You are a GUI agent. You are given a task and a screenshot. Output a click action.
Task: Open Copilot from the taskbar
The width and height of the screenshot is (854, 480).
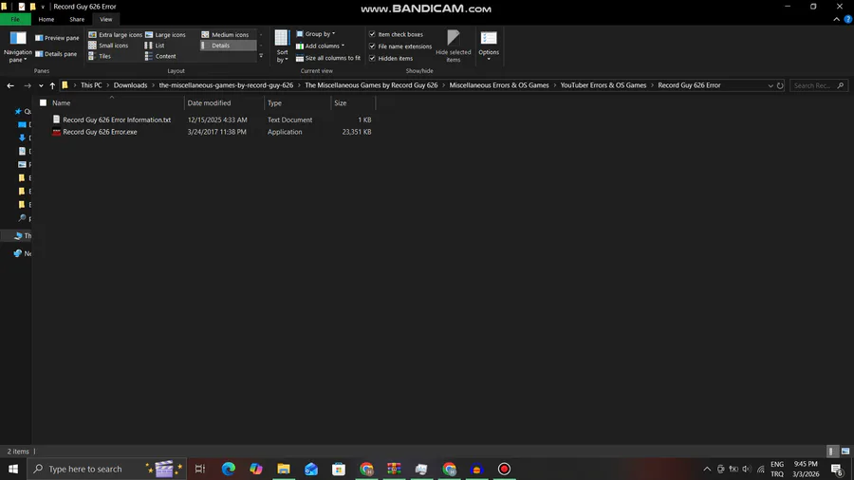click(256, 469)
